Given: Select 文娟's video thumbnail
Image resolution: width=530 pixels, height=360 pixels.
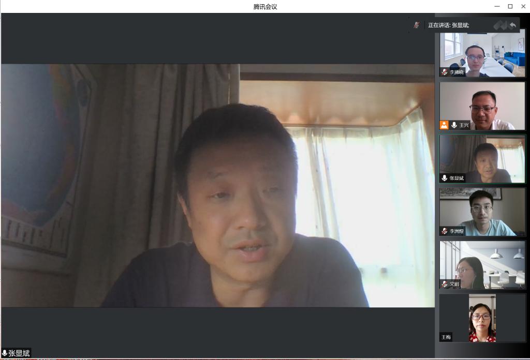Looking at the screenshot, I should (482, 264).
